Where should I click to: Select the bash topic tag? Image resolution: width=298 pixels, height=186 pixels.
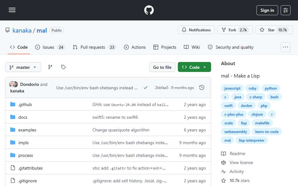point(274,97)
